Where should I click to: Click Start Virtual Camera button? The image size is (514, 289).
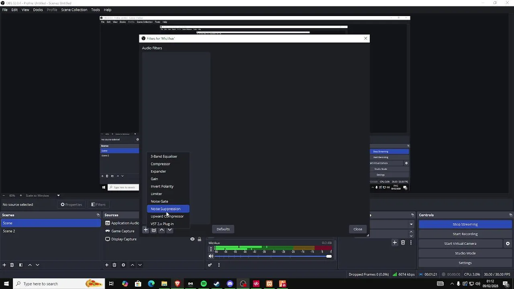pyautogui.click(x=460, y=244)
